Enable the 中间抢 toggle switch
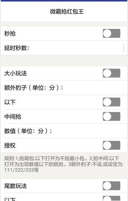Image resolution: width=128 pixels, height=201 pixels. [111, 117]
